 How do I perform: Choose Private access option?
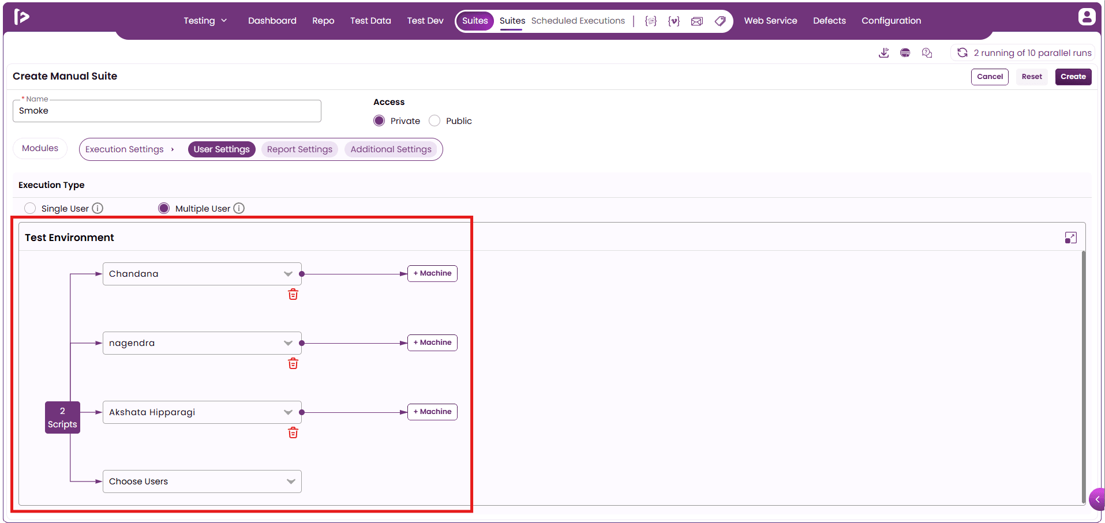coord(379,121)
